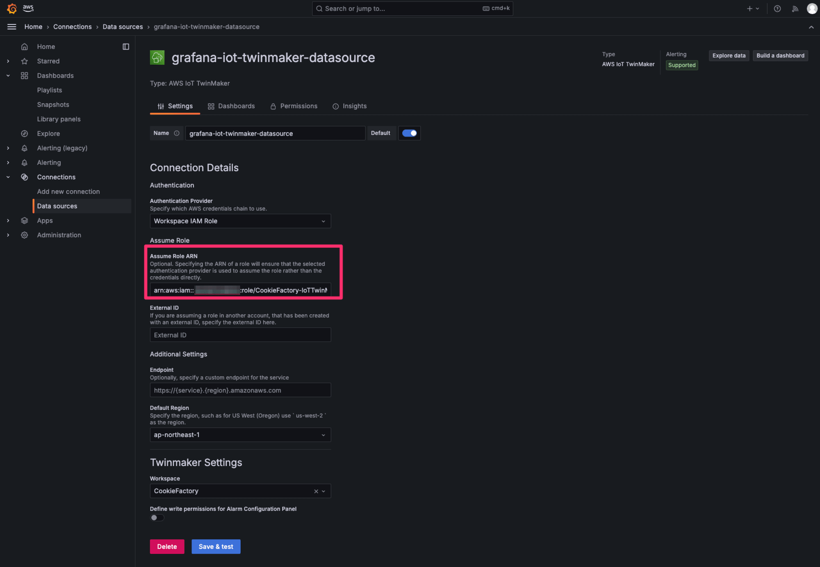Go to Connections breadcrumb link
Screen dimensions: 820x567
[73, 27]
